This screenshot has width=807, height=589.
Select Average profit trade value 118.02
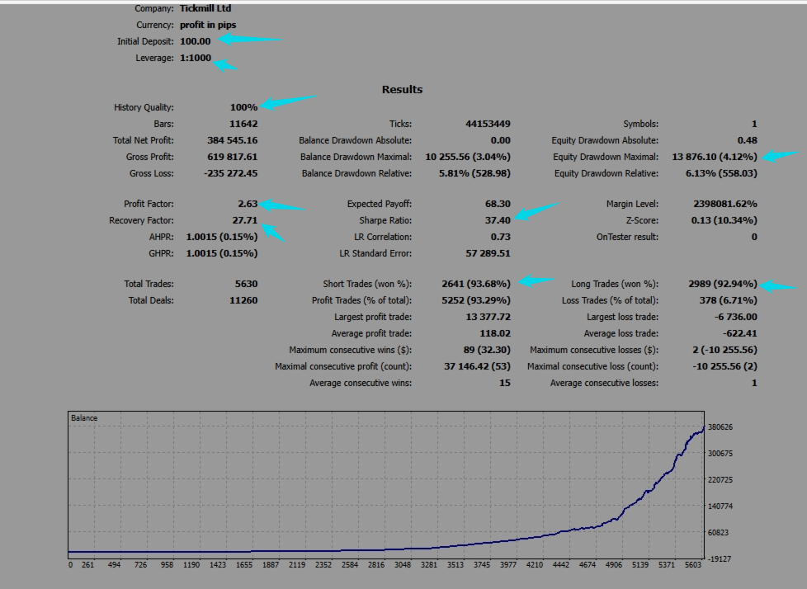point(494,332)
